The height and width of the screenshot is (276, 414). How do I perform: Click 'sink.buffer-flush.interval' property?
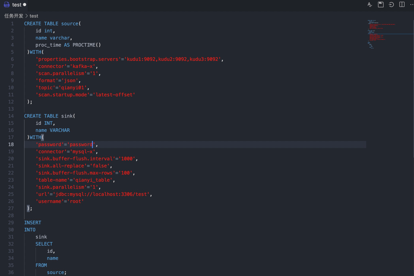[75, 159]
